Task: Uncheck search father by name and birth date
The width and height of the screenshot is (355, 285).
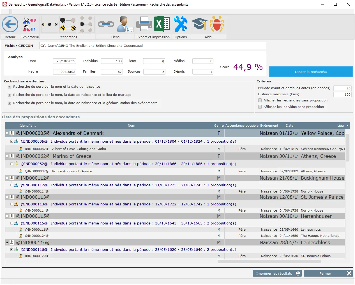Action: (10, 87)
